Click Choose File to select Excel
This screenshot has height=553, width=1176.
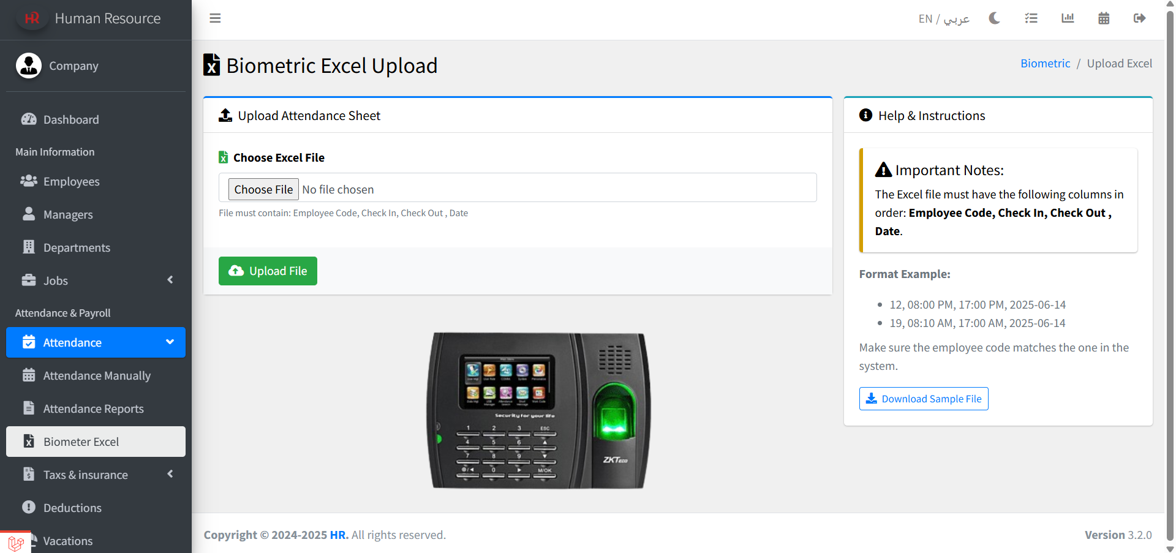pos(263,189)
